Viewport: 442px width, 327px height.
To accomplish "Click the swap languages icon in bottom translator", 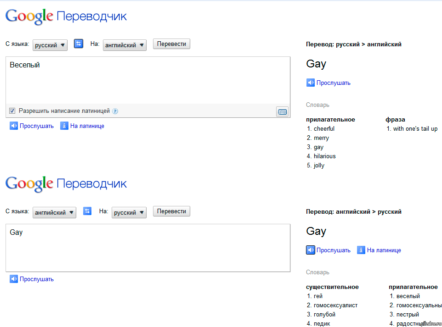I will click(x=87, y=211).
